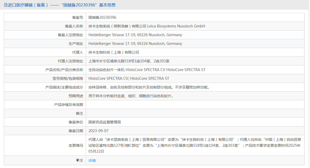Screen dimensions: 310x168
Task: Click the 代理人 label
Action: [77, 52]
